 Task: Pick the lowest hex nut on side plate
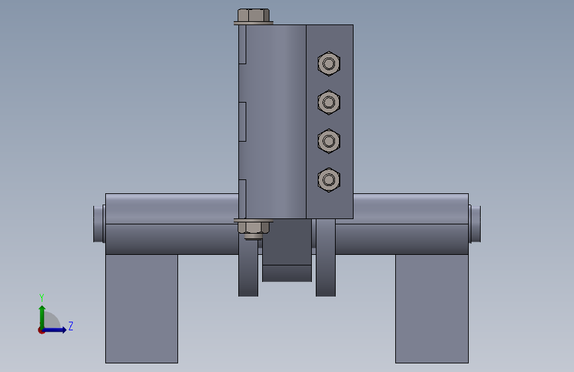point(329,180)
